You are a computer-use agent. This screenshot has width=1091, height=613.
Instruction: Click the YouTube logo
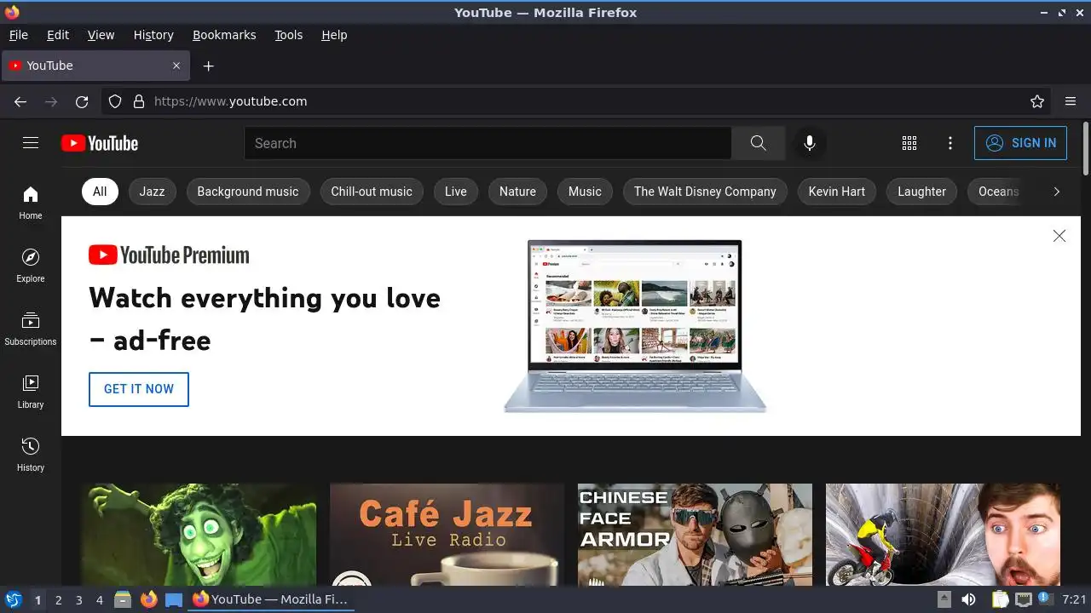point(100,143)
